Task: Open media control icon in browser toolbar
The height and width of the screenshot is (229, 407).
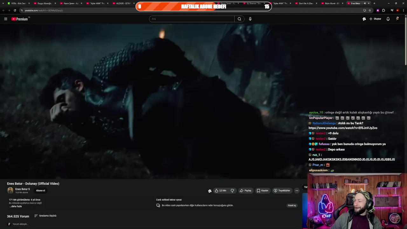Action: [392, 10]
